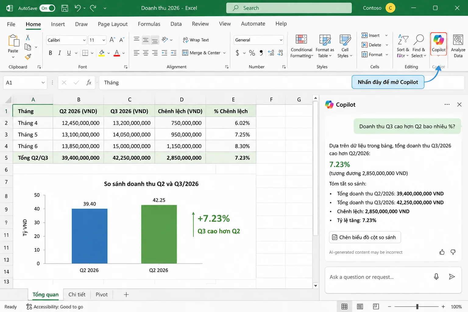The height and width of the screenshot is (312, 468).
Task: Undo the last action
Action: coord(78,8)
